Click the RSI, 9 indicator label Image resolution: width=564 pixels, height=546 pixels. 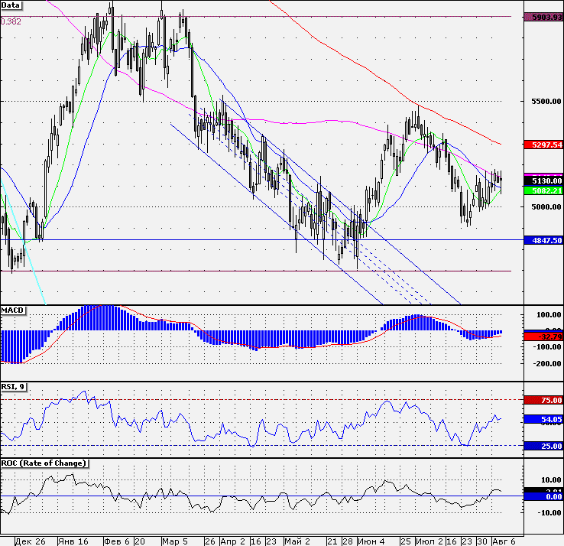pyautogui.click(x=15, y=387)
